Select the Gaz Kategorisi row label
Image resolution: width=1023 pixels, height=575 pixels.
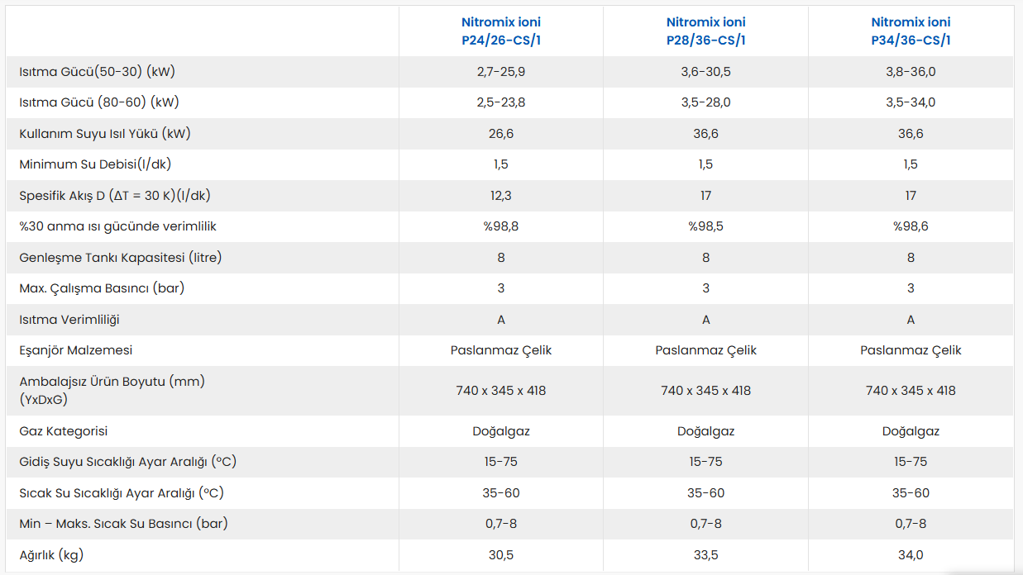click(64, 431)
